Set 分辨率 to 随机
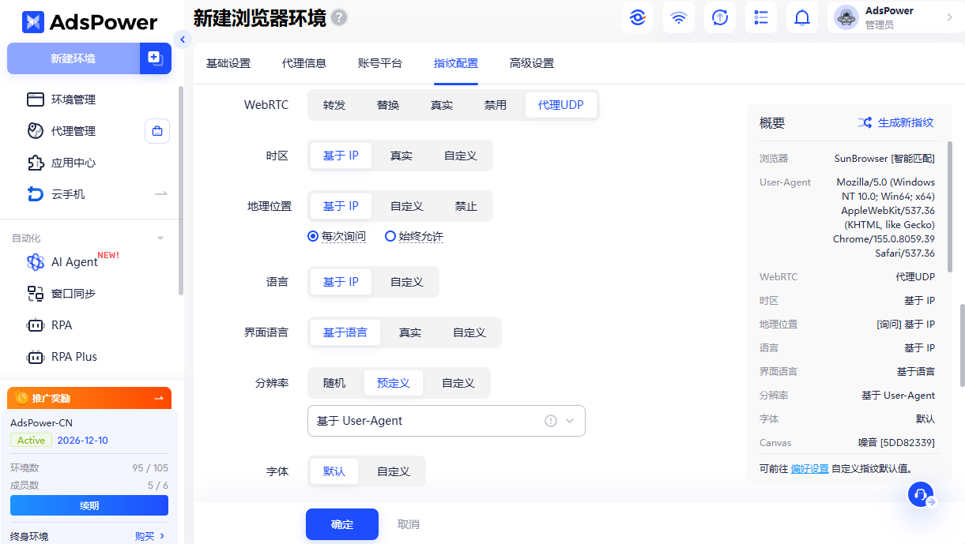The image size is (965, 544). coord(334,383)
